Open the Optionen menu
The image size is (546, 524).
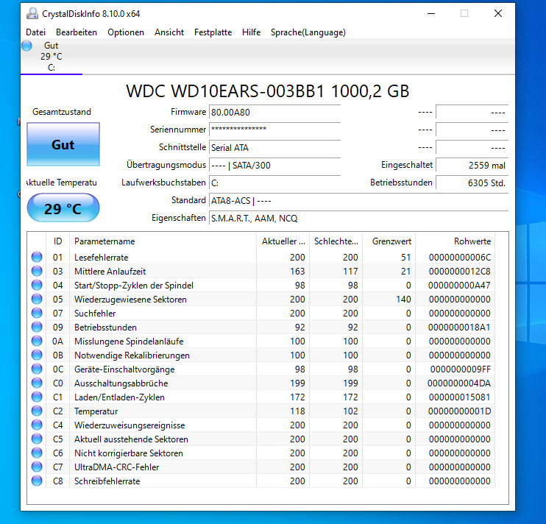click(x=126, y=32)
